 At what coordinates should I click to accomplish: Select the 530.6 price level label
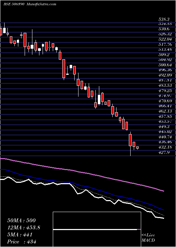pos(164,29)
